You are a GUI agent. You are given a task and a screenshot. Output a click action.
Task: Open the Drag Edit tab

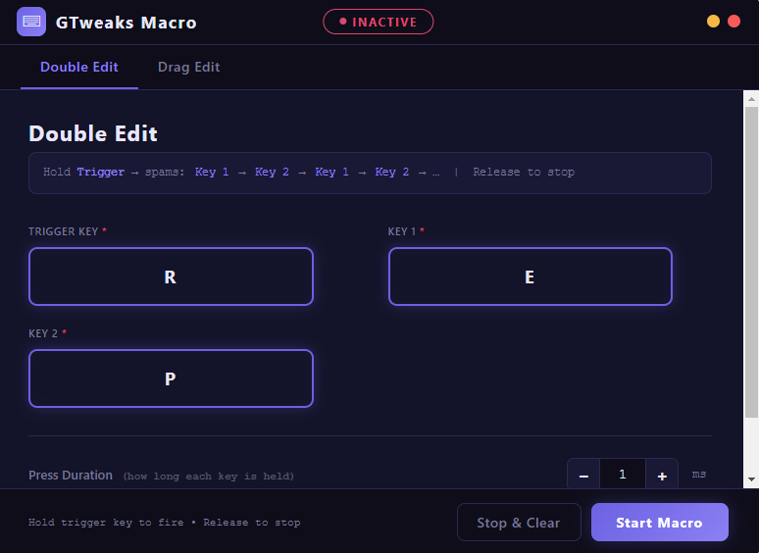point(189,68)
